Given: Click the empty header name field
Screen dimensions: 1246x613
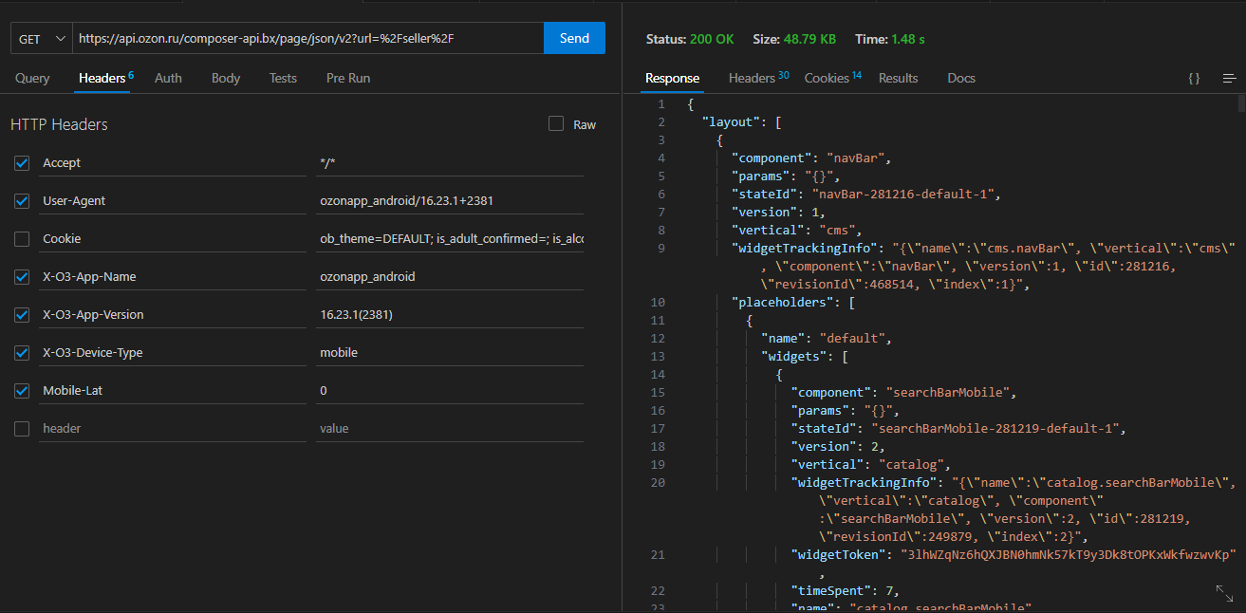Looking at the screenshot, I should tap(171, 429).
